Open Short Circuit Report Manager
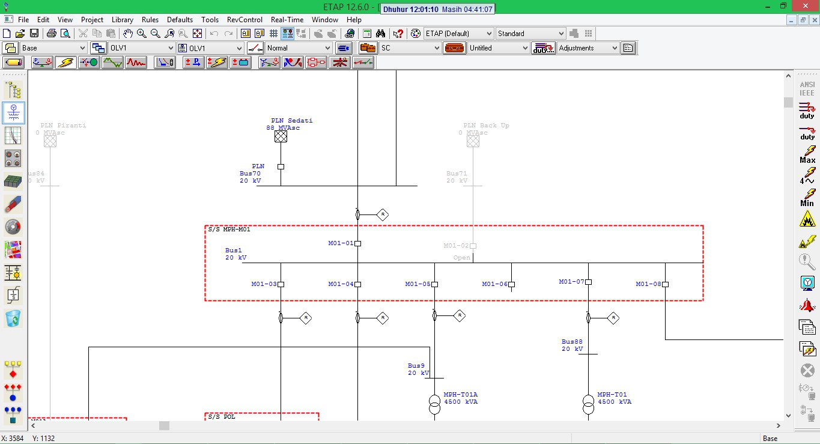Image resolution: width=820 pixels, height=444 pixels. pyautogui.click(x=807, y=327)
